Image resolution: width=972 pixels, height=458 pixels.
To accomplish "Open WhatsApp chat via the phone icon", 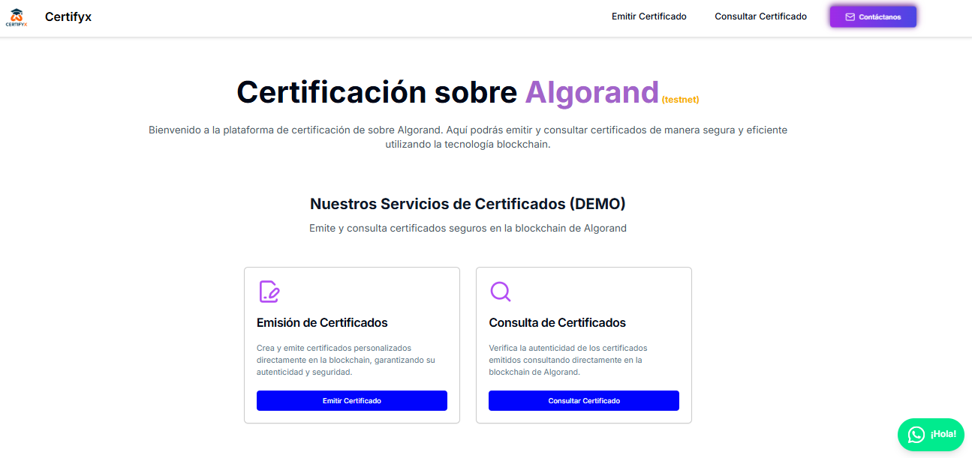I will pos(916,435).
